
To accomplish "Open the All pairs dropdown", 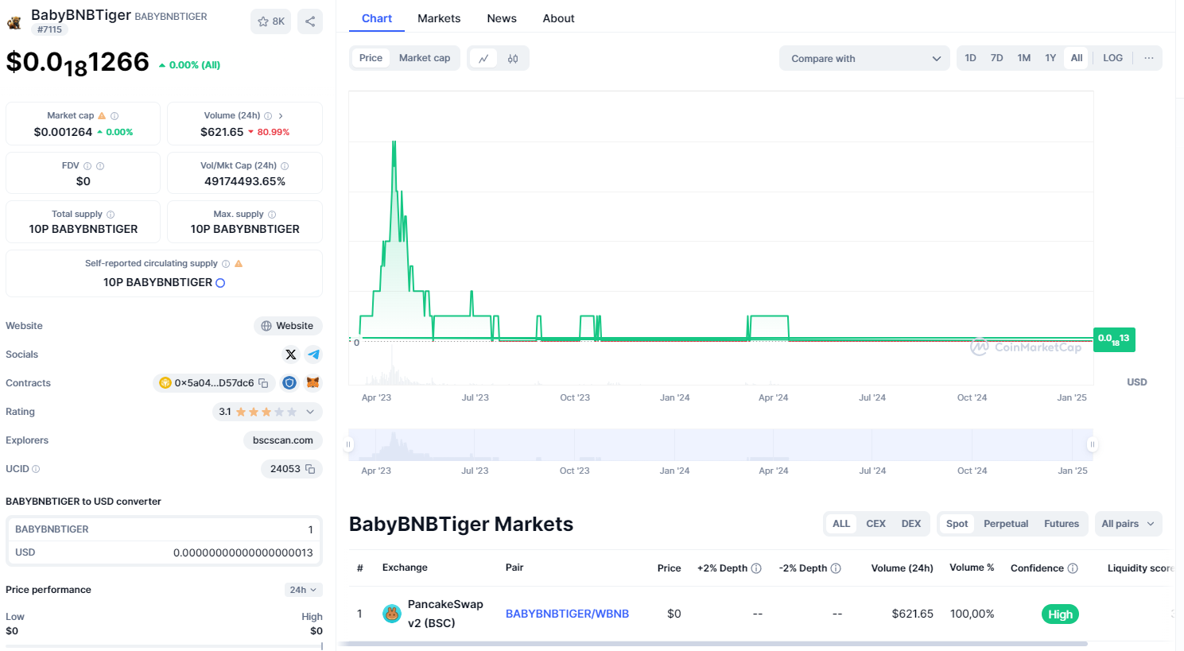I will click(1128, 524).
